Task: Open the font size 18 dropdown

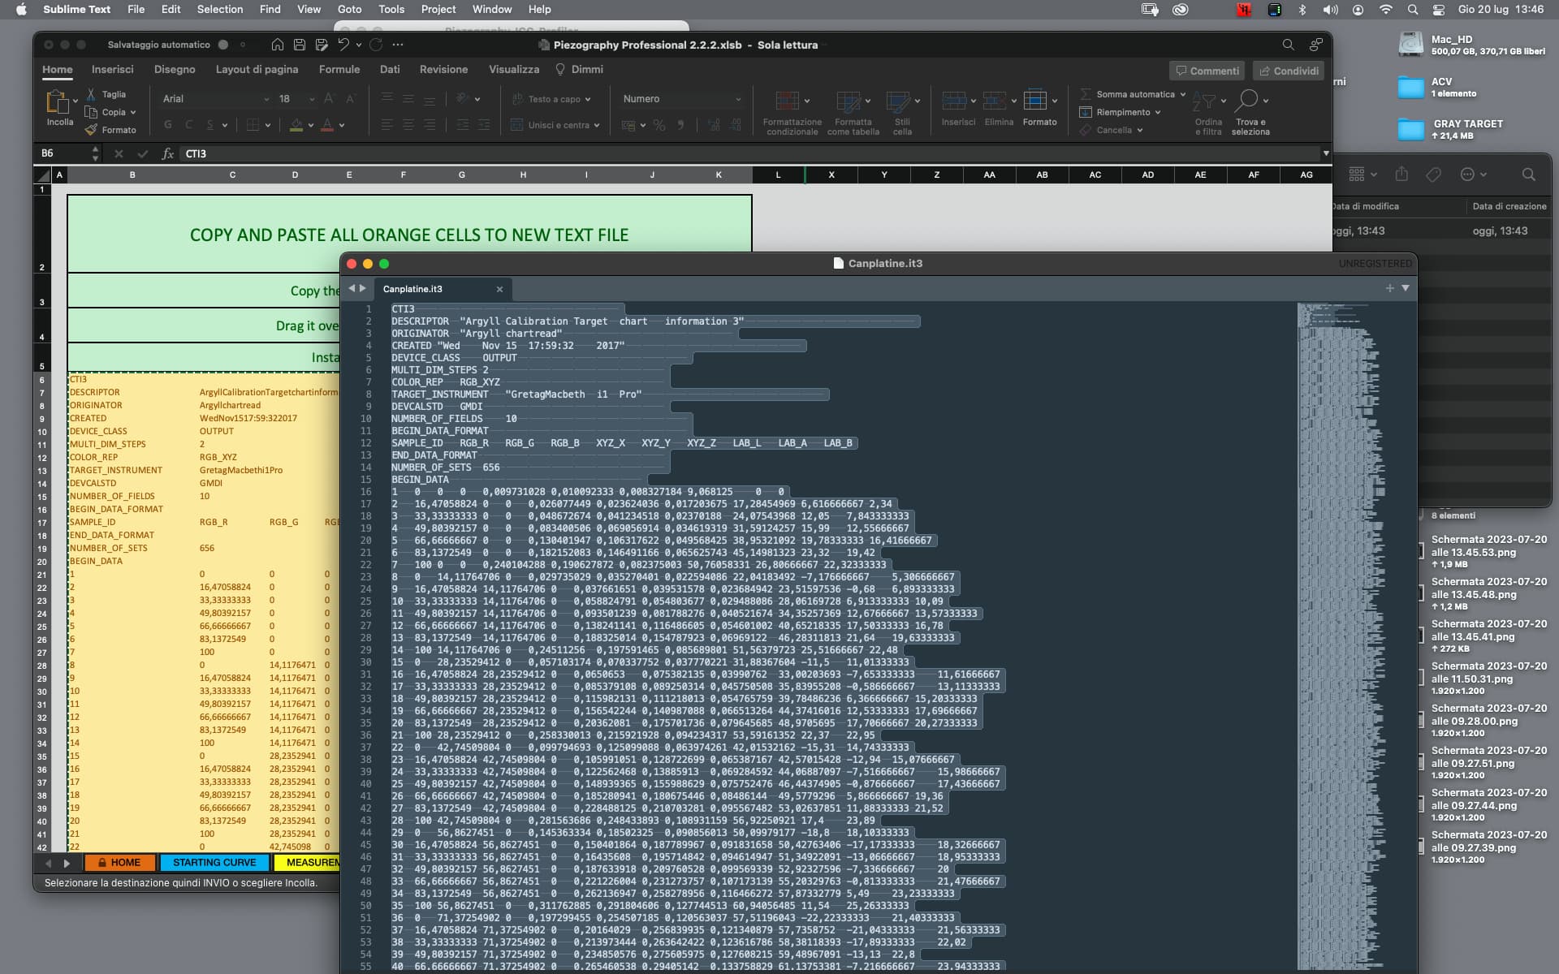Action: pyautogui.click(x=312, y=99)
